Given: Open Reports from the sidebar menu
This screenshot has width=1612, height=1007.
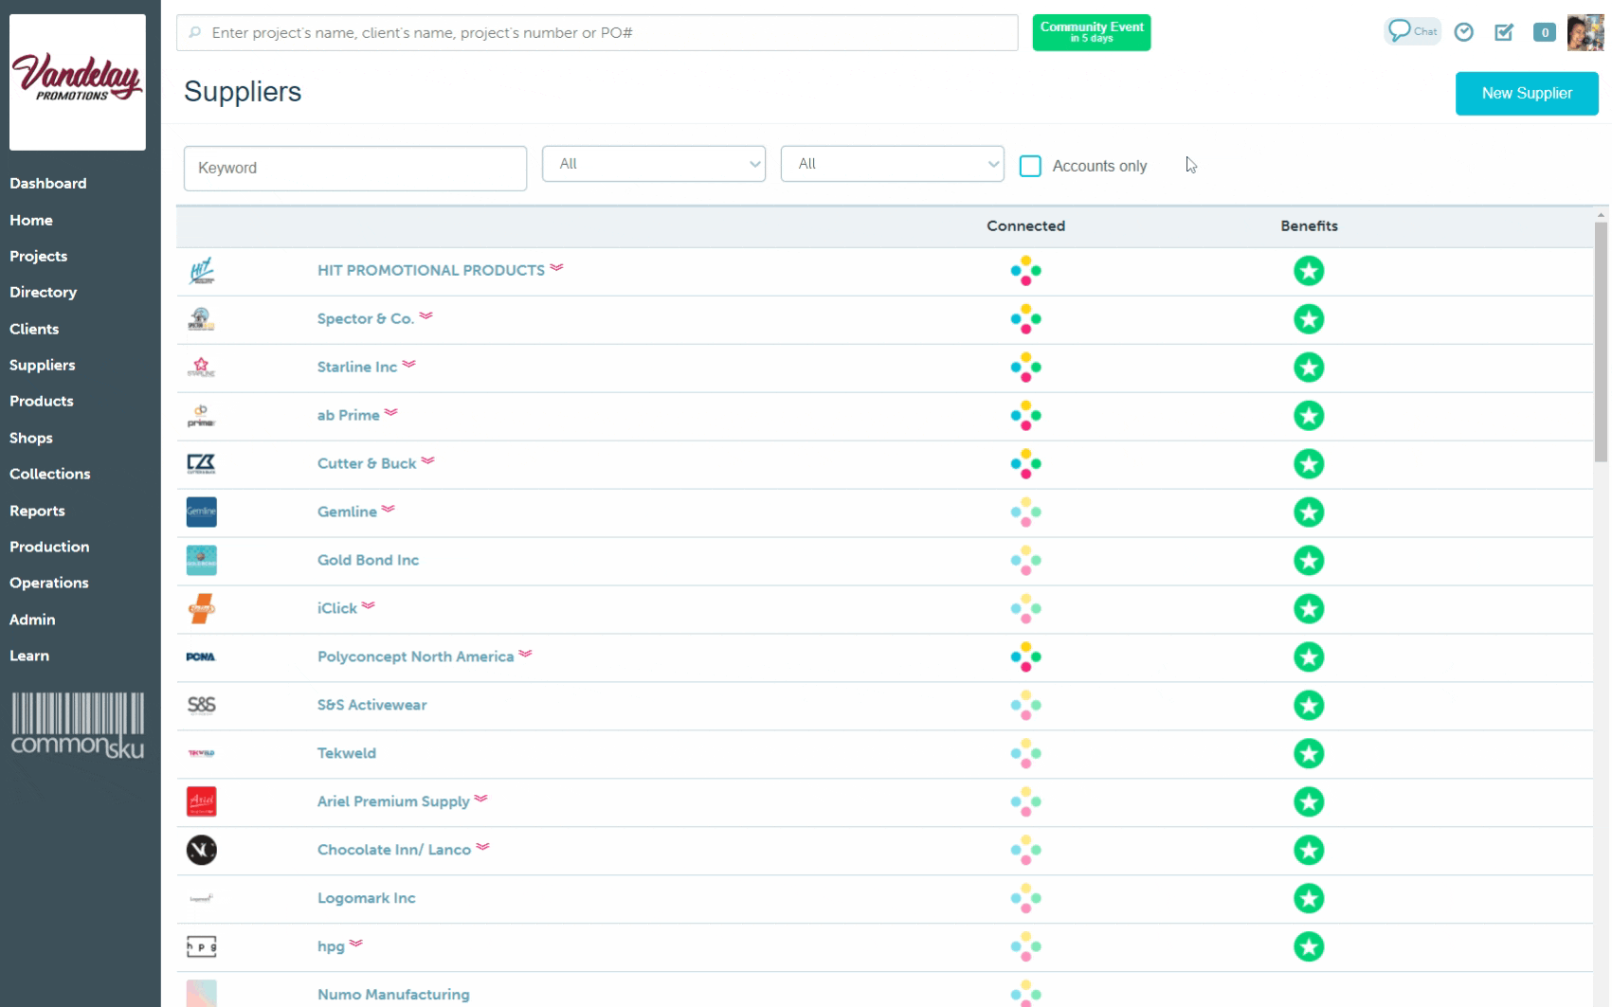Looking at the screenshot, I should (x=37, y=511).
